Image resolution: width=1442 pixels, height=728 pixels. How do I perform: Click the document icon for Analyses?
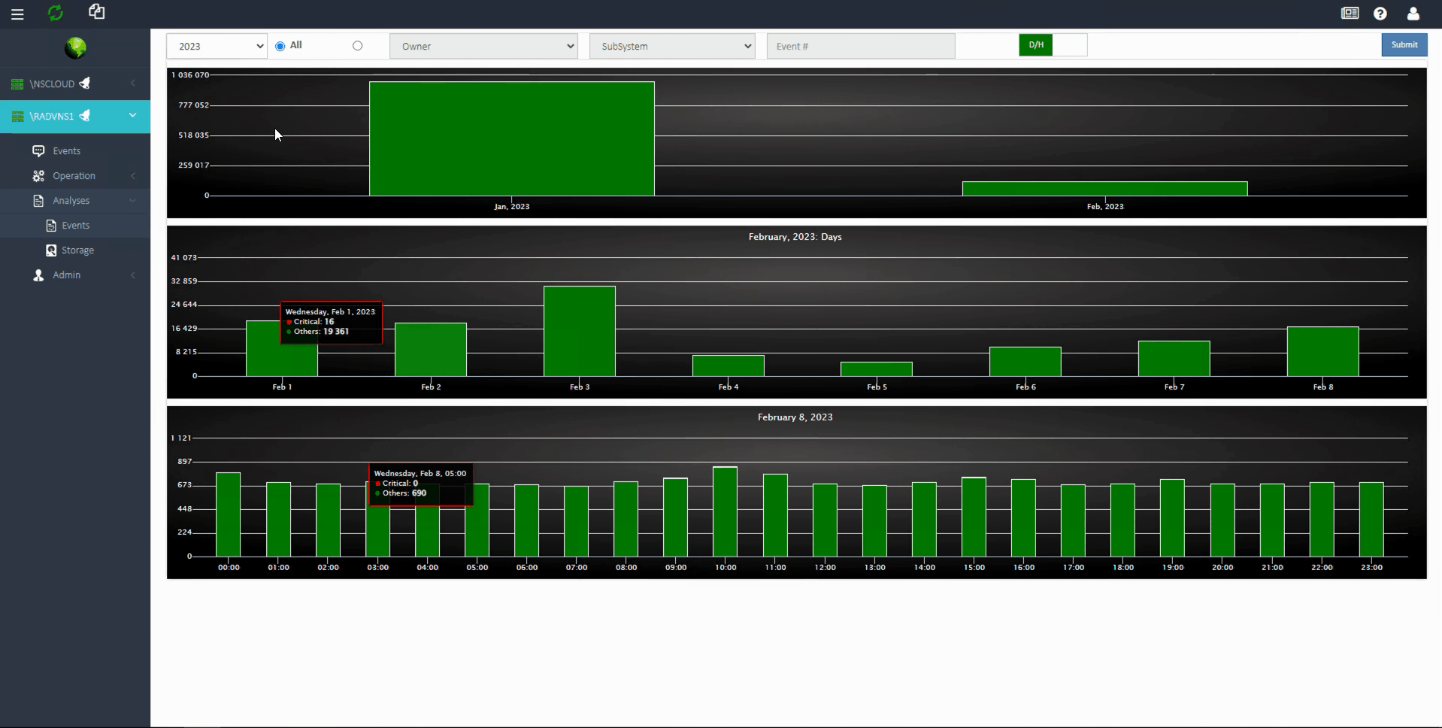38,201
